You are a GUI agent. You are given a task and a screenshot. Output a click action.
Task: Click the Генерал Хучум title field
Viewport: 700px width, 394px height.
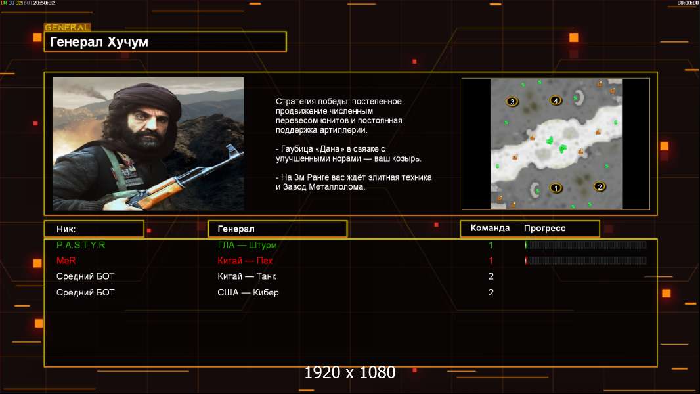click(165, 41)
